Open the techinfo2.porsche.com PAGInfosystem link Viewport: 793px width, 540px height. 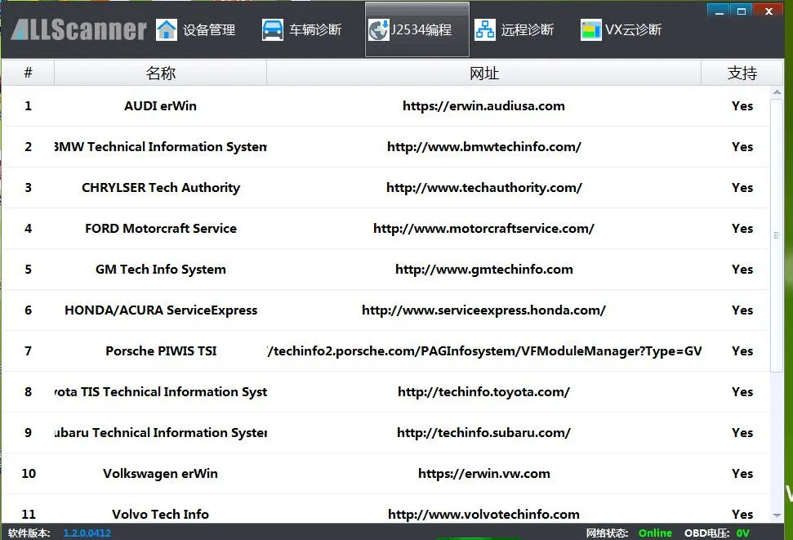pyautogui.click(x=484, y=351)
